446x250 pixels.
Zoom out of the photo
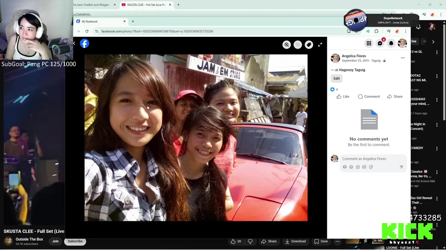coord(298,44)
